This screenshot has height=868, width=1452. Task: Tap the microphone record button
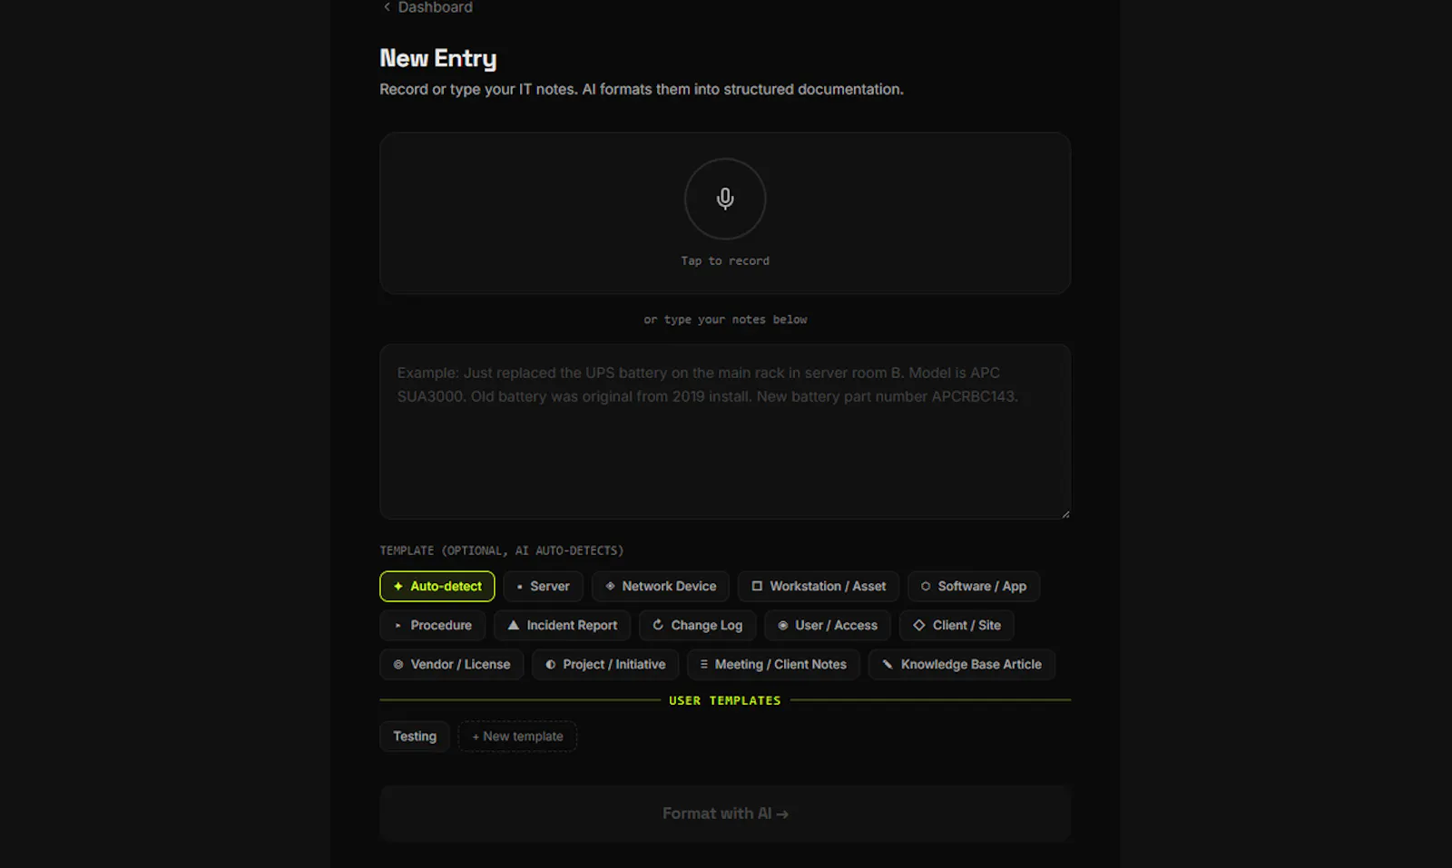pyautogui.click(x=724, y=199)
